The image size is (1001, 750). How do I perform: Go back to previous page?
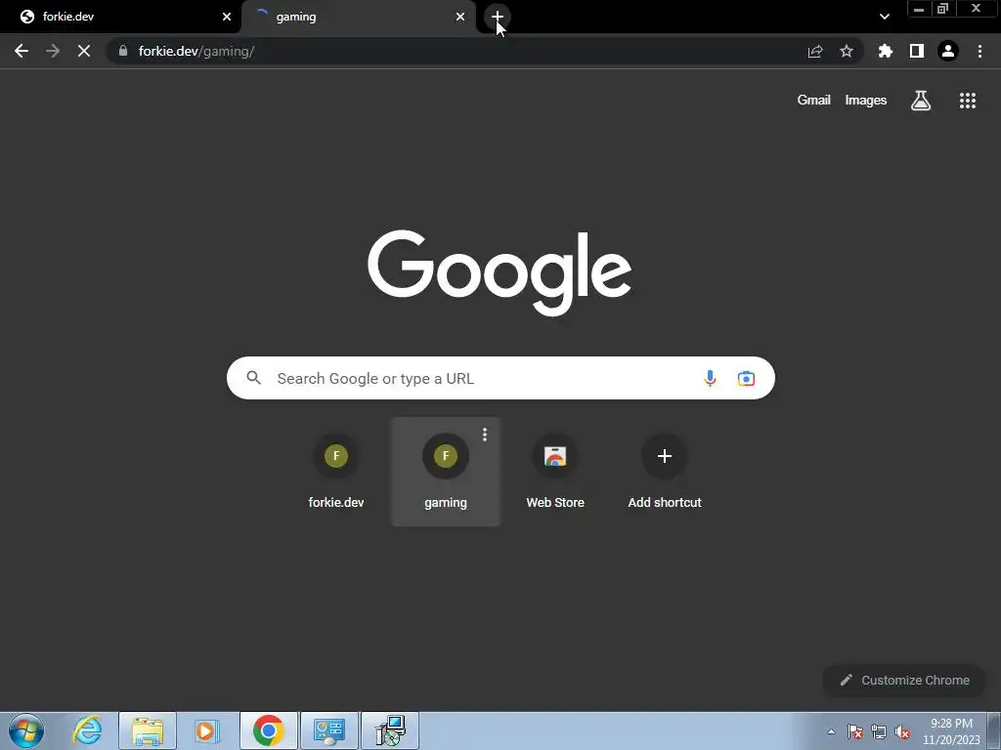pos(22,51)
